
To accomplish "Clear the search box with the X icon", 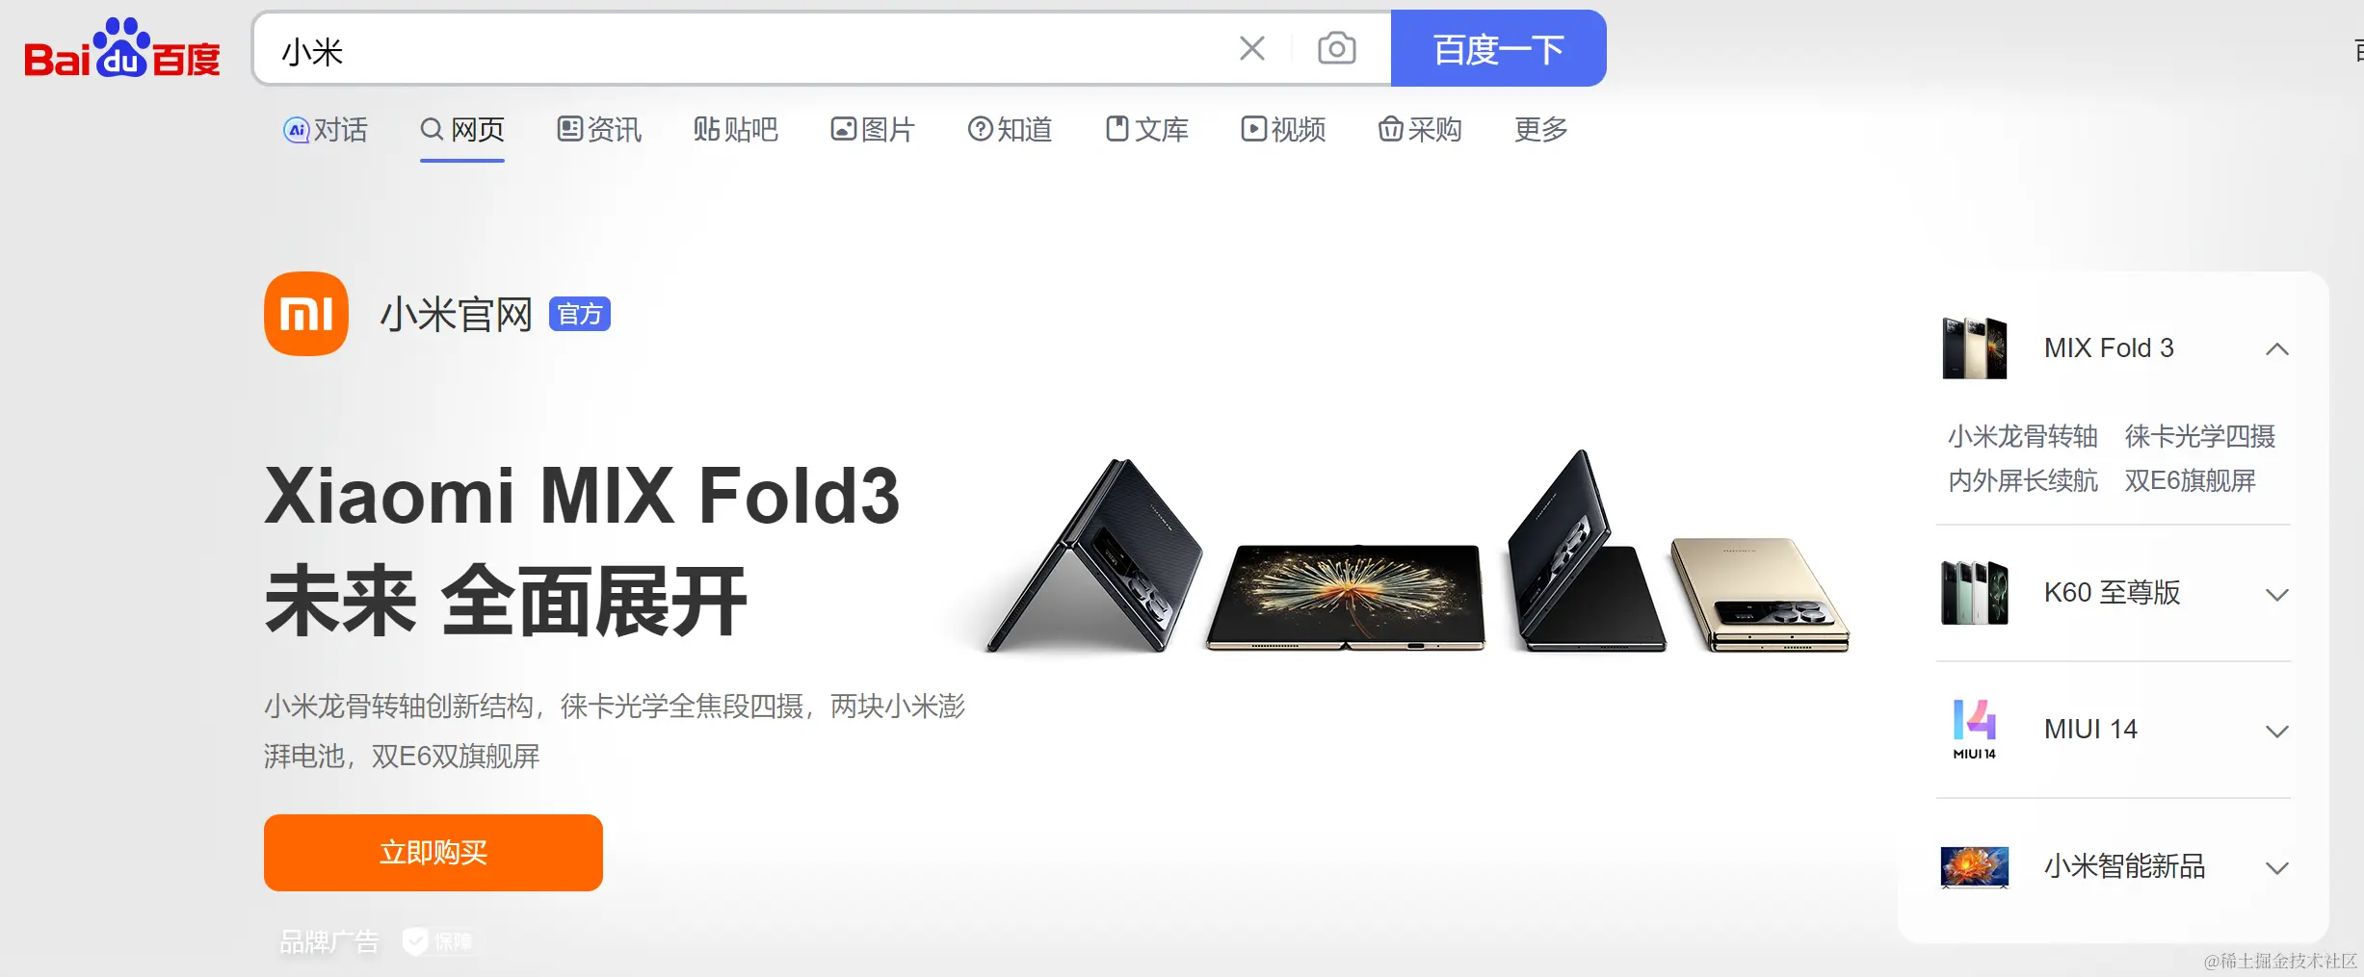I will tap(1252, 48).
